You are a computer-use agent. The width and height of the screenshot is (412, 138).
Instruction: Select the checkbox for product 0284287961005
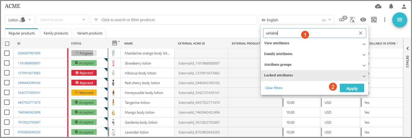point(7,53)
